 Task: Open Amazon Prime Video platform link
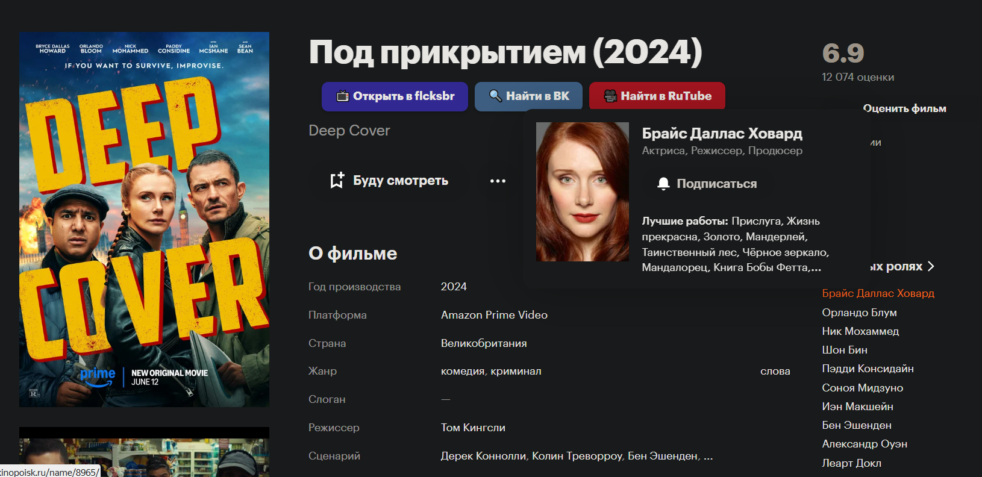[494, 315]
